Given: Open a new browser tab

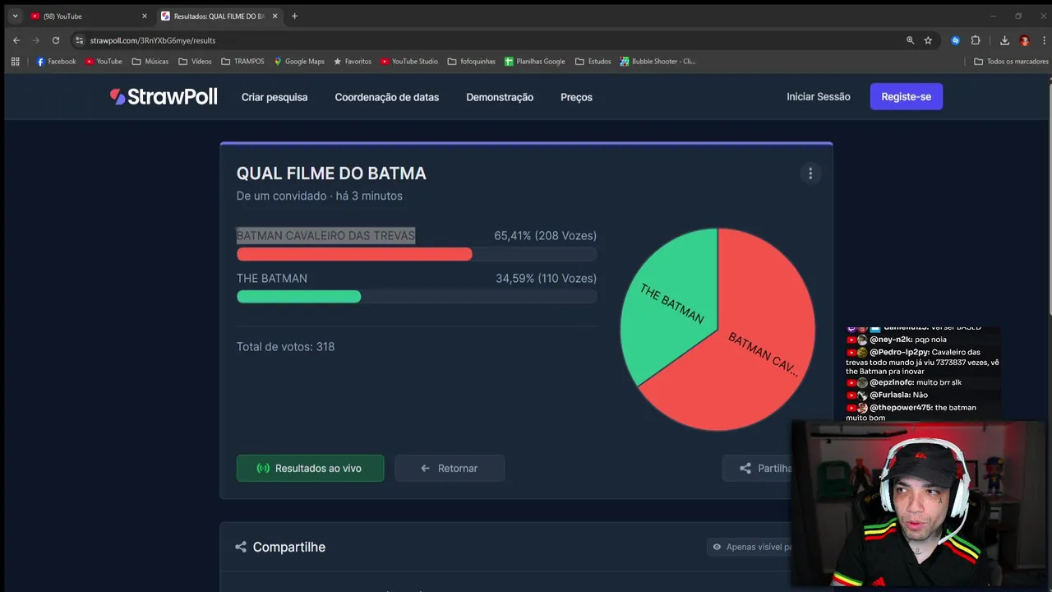Looking at the screenshot, I should click(x=294, y=16).
